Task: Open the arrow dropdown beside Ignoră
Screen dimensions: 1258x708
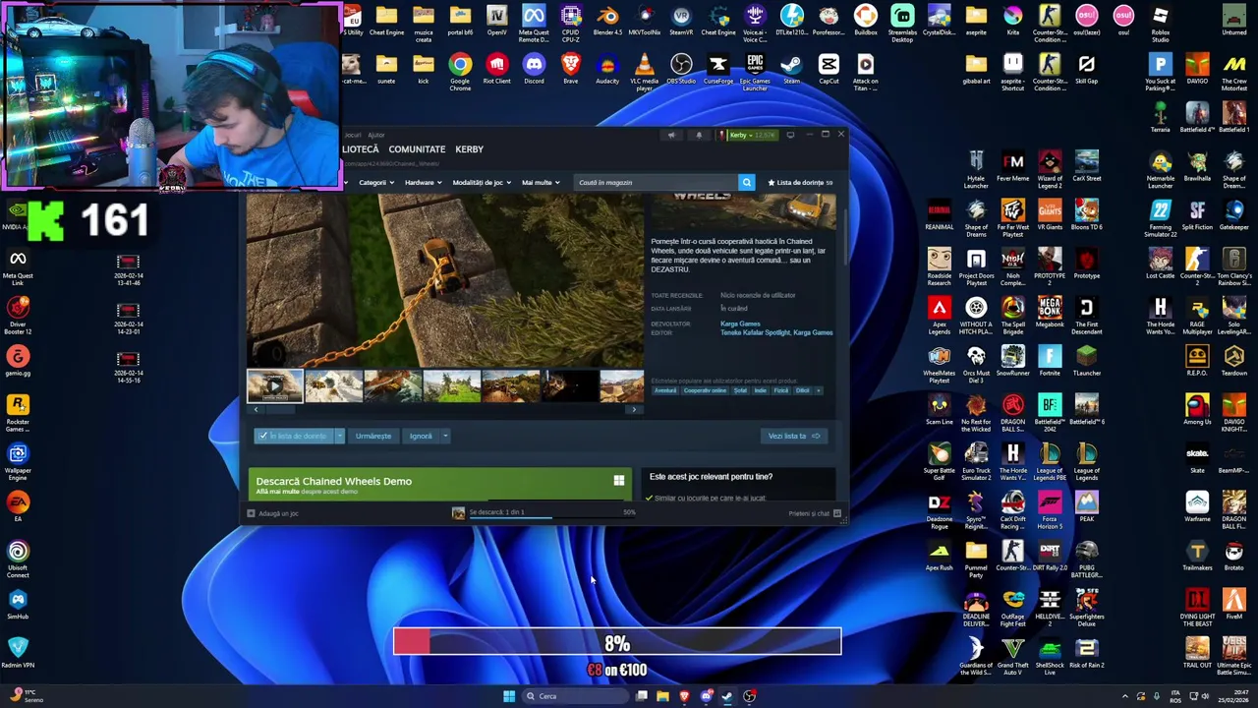Action: 444,436
